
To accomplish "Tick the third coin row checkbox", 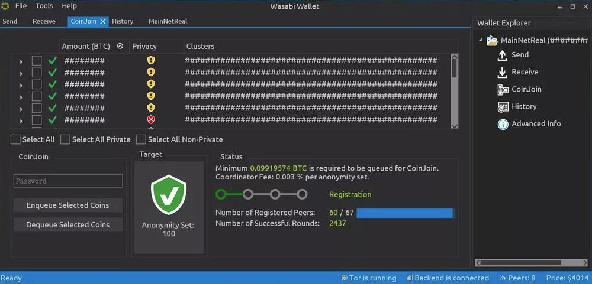I will [37, 84].
